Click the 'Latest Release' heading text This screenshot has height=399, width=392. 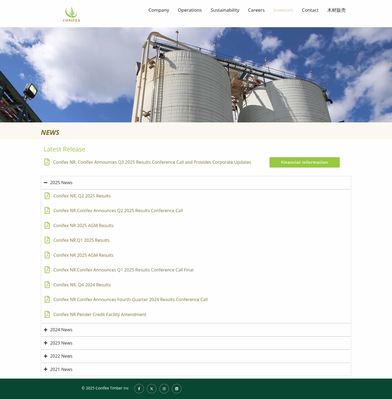(x=64, y=149)
